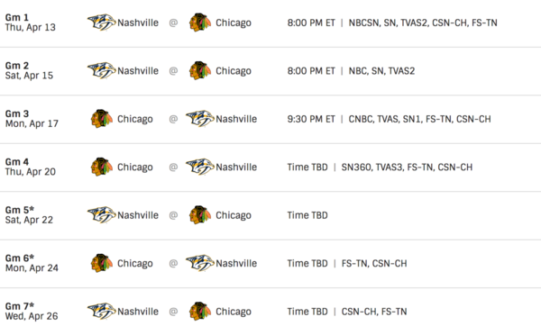
Task: Select the Blackhawks logo in Gm 5 row
Action: click(x=200, y=215)
